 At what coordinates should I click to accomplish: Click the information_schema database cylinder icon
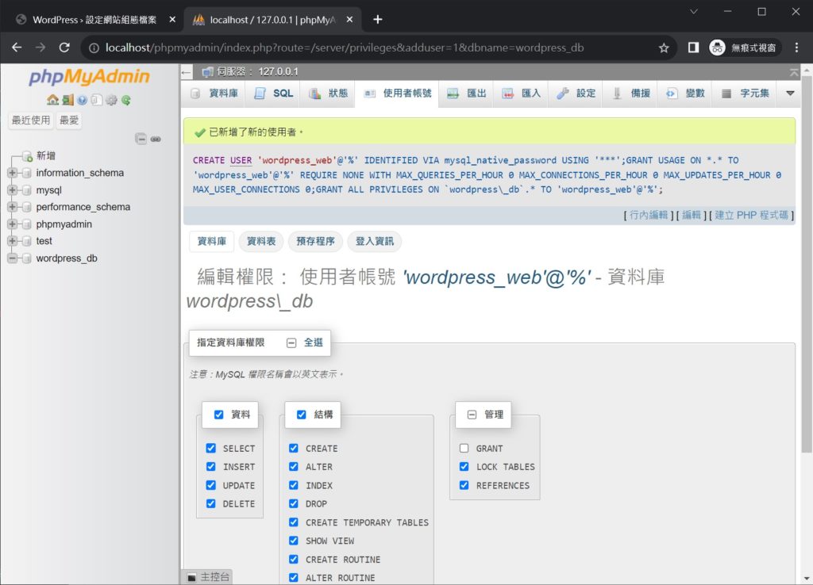27,173
